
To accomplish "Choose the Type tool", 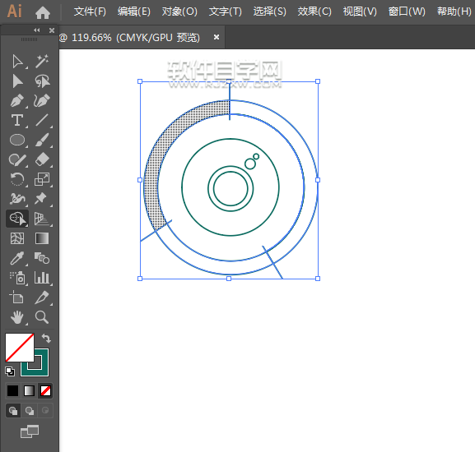I will point(17,120).
